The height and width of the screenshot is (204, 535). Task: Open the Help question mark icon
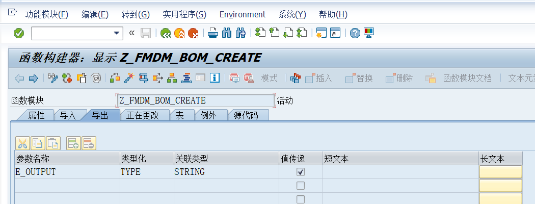pos(355,33)
